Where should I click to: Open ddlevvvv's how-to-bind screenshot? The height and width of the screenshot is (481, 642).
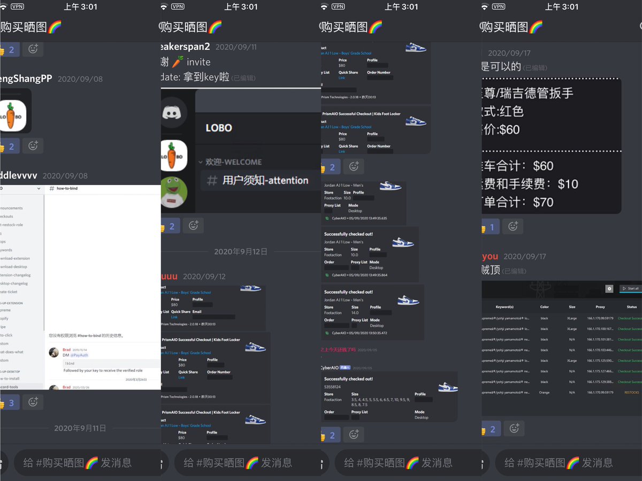tap(80, 287)
